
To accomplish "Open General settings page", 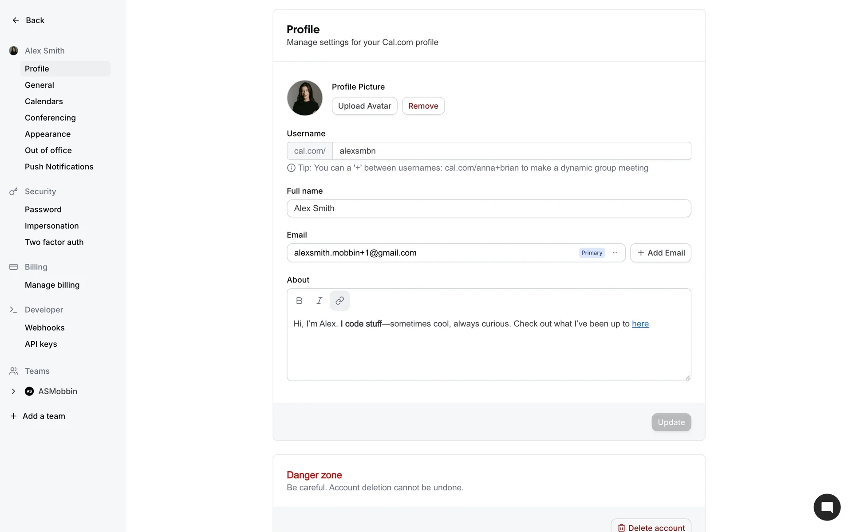I will (x=39, y=85).
